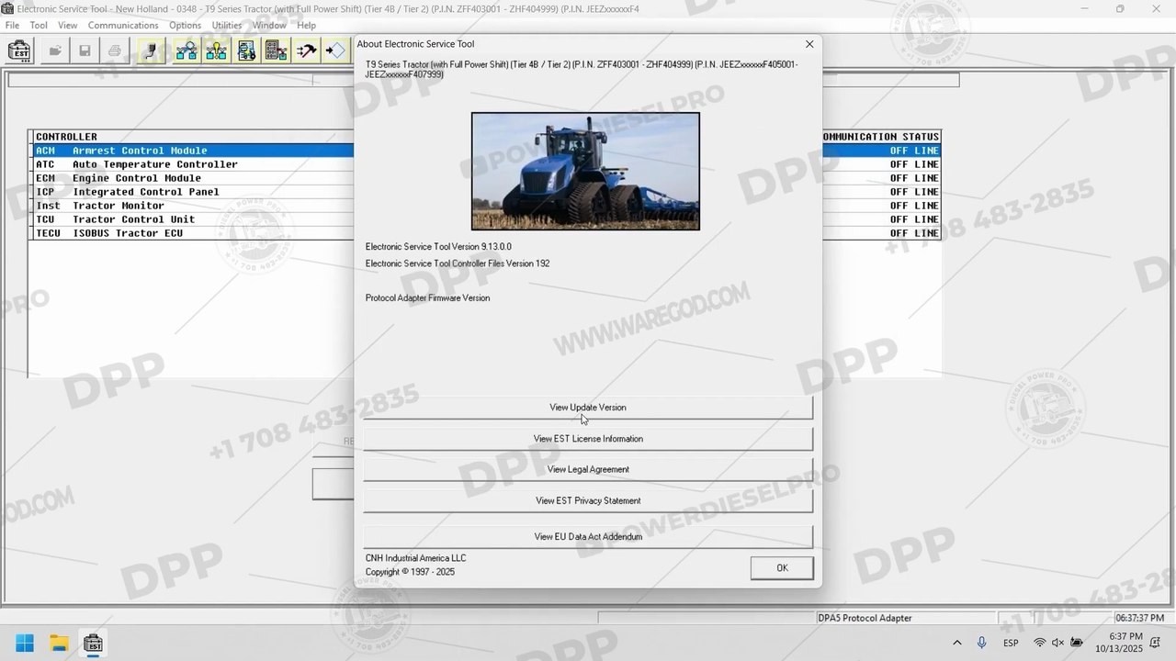Viewport: 1176px width, 661px height.
Task: Click OFF LINE status in the ECM row
Action: click(914, 178)
